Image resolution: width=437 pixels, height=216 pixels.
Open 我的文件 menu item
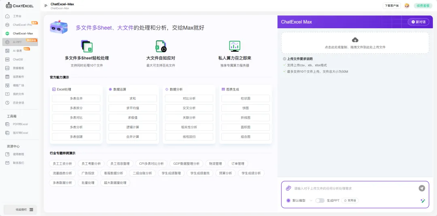coord(19,94)
